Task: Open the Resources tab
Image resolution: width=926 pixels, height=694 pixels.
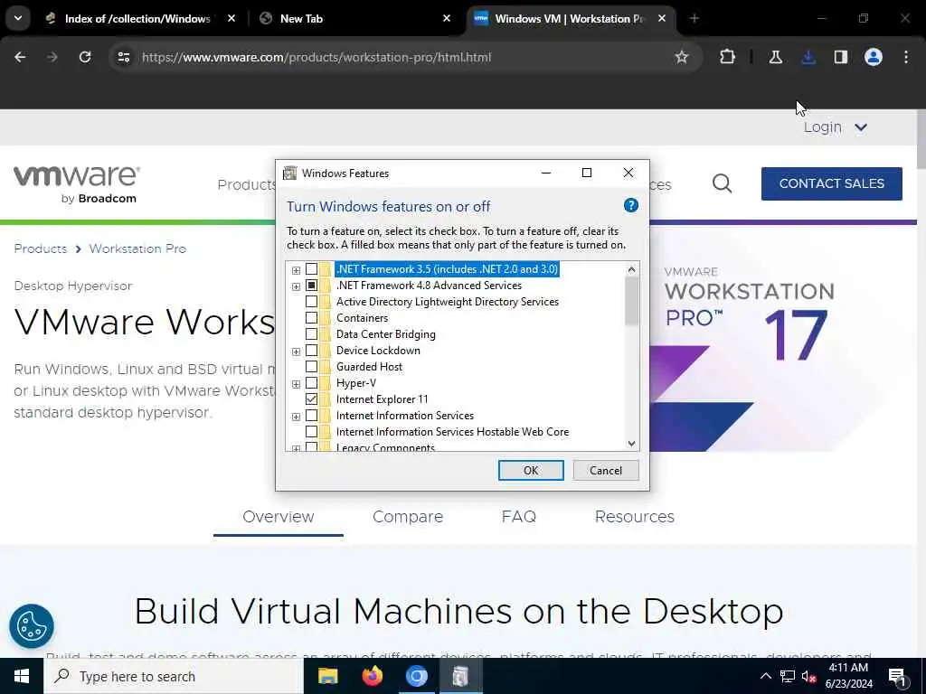Action: point(634,517)
